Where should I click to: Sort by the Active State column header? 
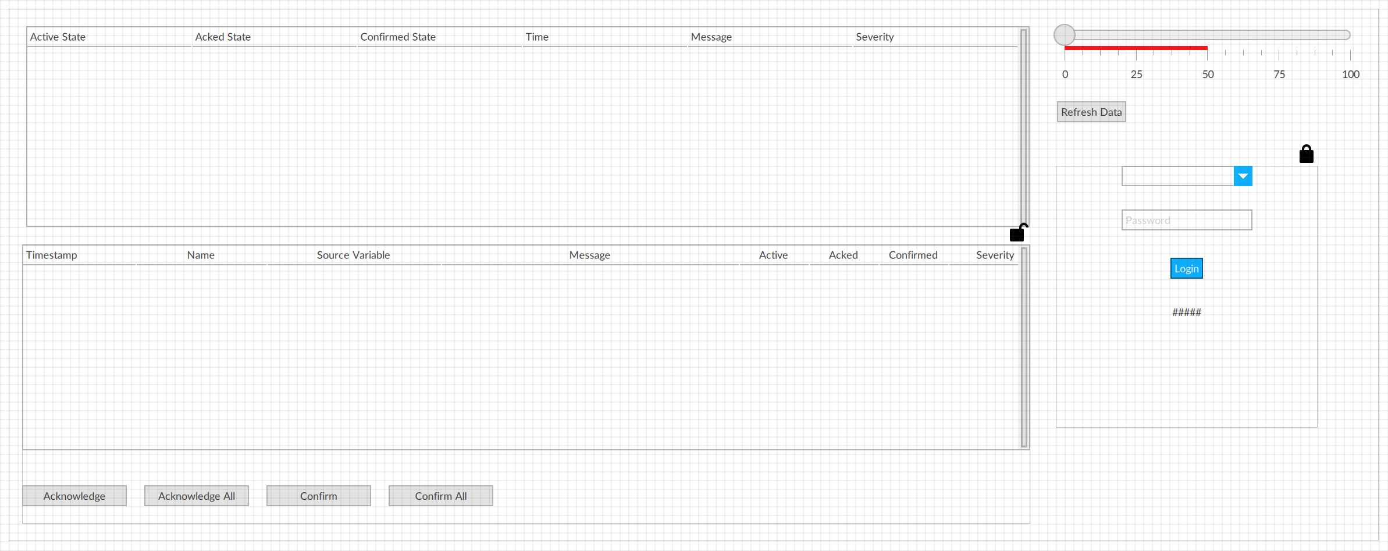pyautogui.click(x=58, y=37)
